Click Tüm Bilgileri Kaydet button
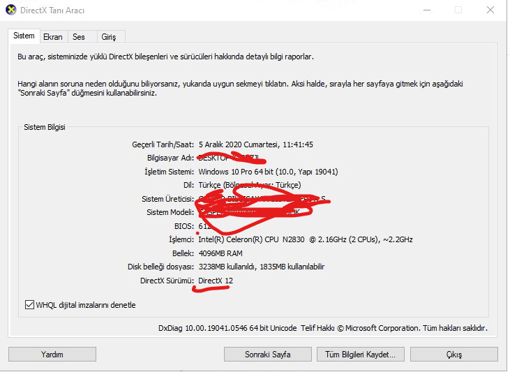The image size is (510, 372). (361, 354)
